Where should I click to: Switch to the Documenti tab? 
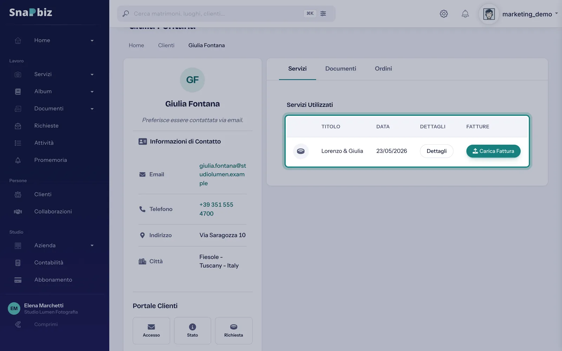[341, 69]
